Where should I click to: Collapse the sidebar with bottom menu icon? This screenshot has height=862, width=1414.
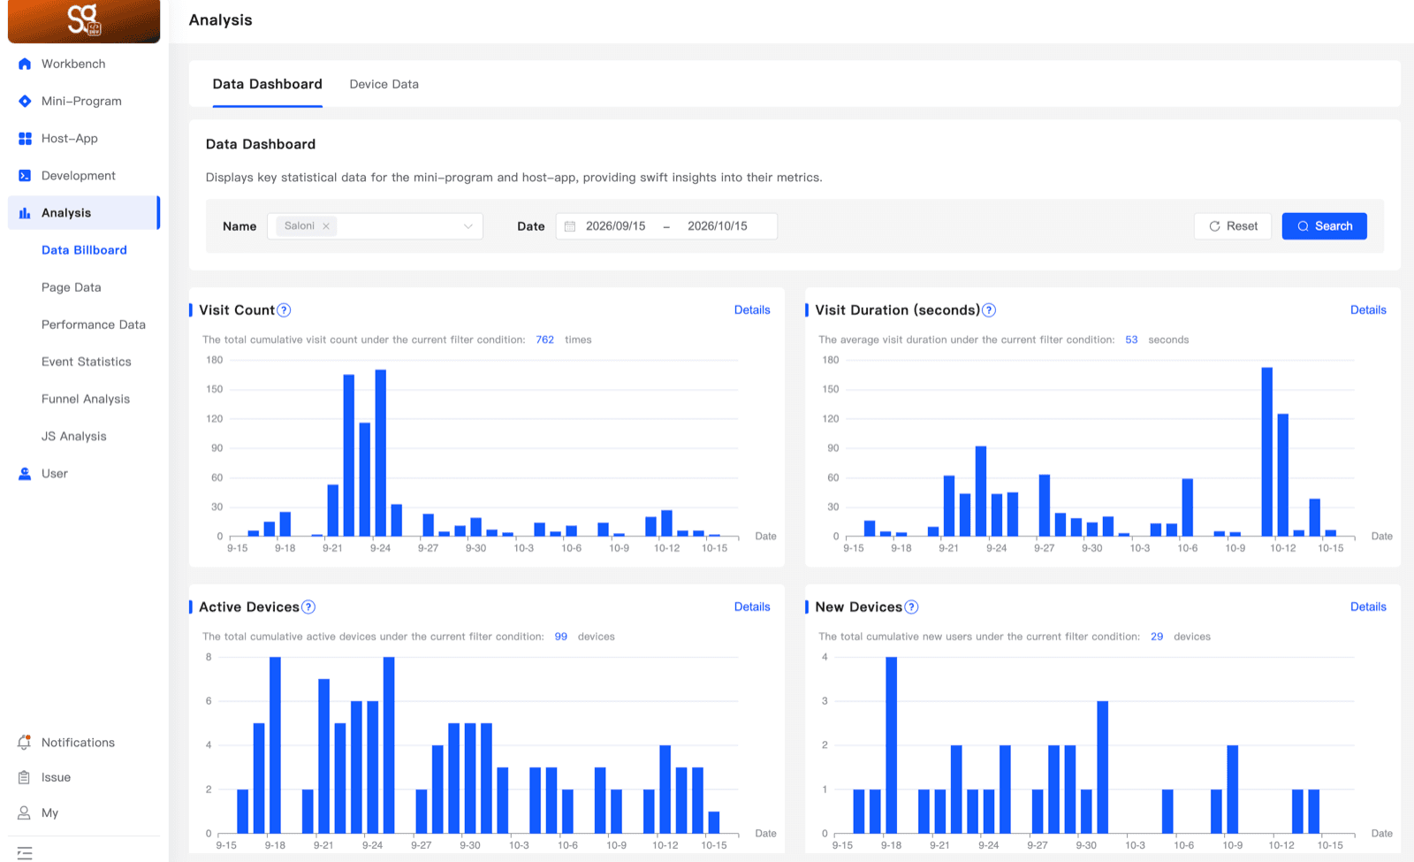25,853
